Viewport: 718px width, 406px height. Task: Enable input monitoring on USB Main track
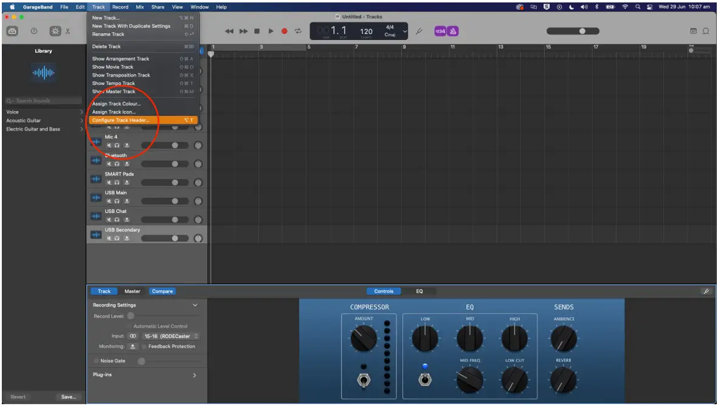127,201
